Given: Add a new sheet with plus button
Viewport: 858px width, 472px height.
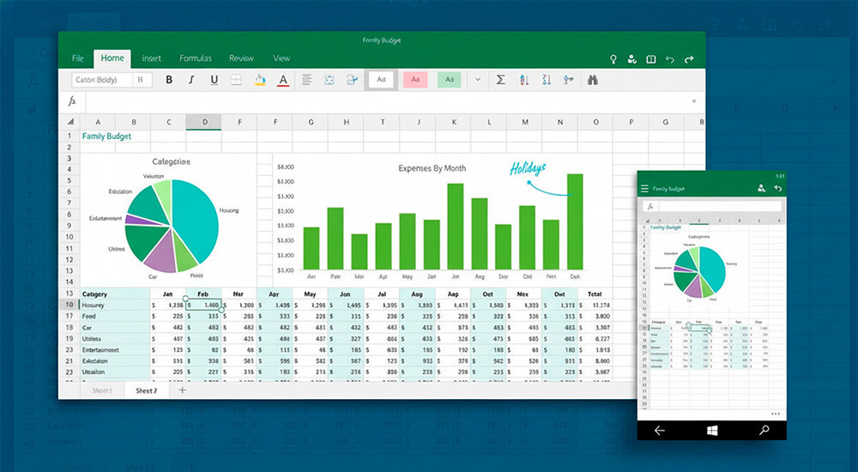Looking at the screenshot, I should pyautogui.click(x=182, y=390).
